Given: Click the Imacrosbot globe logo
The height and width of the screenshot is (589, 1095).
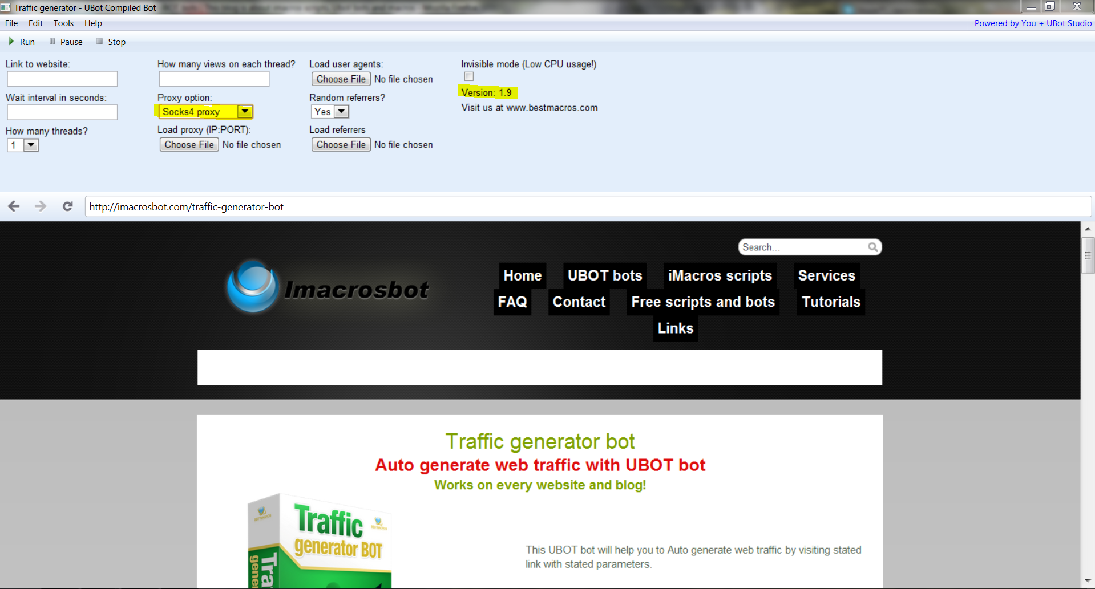Looking at the screenshot, I should click(x=252, y=287).
